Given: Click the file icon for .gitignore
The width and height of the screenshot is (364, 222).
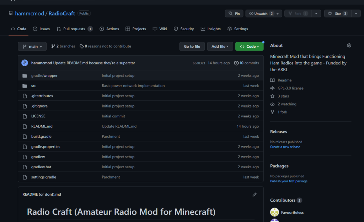Looking at the screenshot, I should (25, 106).
